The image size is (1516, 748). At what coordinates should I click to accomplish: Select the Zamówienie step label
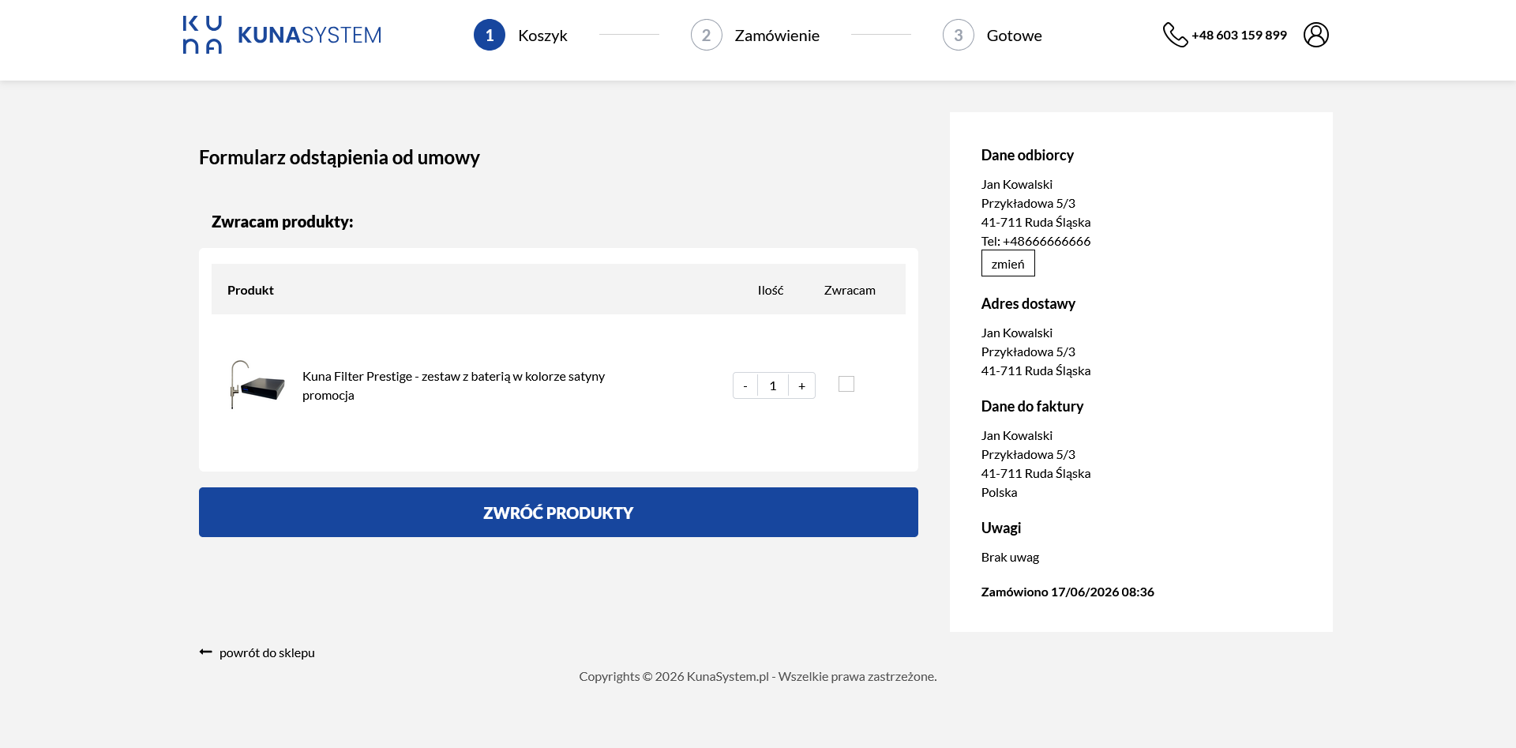click(777, 36)
